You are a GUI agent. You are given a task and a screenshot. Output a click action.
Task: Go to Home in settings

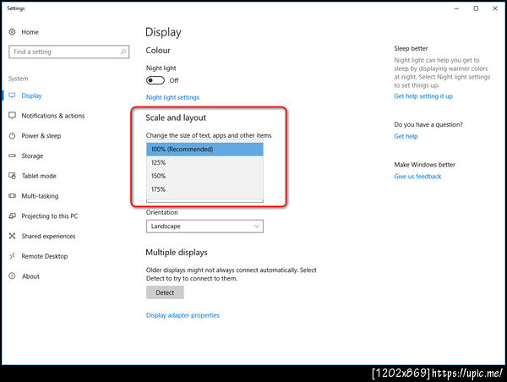click(30, 32)
